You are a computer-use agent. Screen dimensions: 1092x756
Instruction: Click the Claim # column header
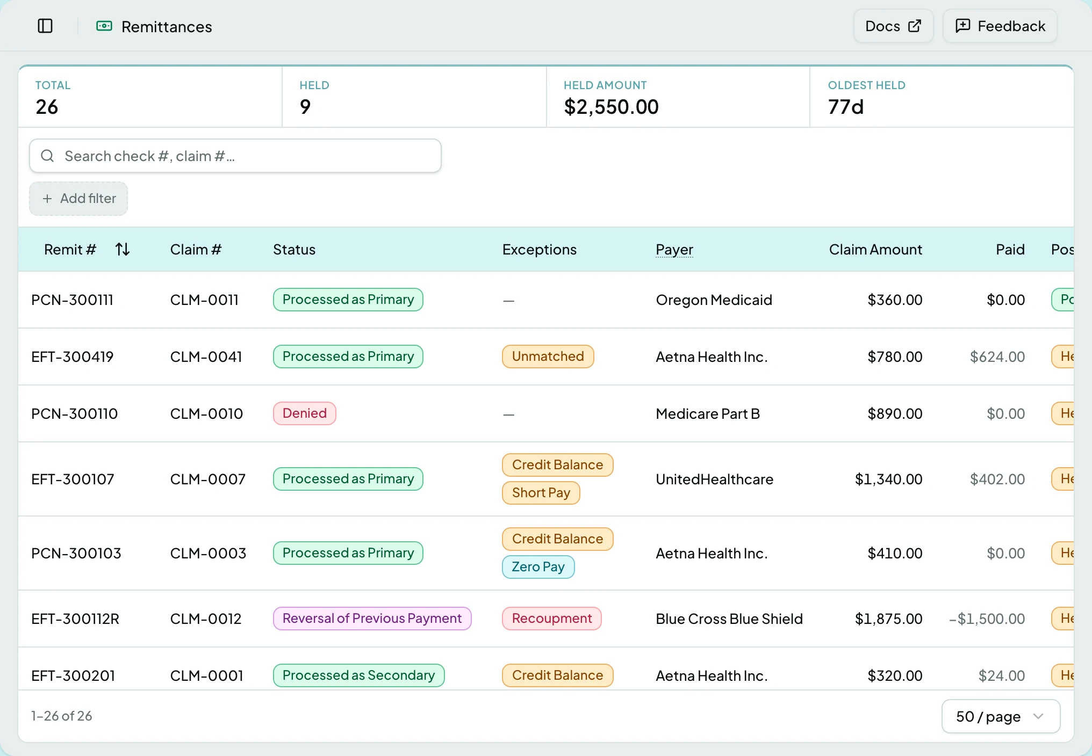coord(196,249)
